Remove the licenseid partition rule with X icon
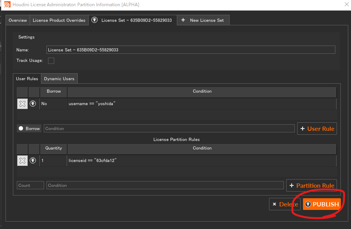 [22, 161]
